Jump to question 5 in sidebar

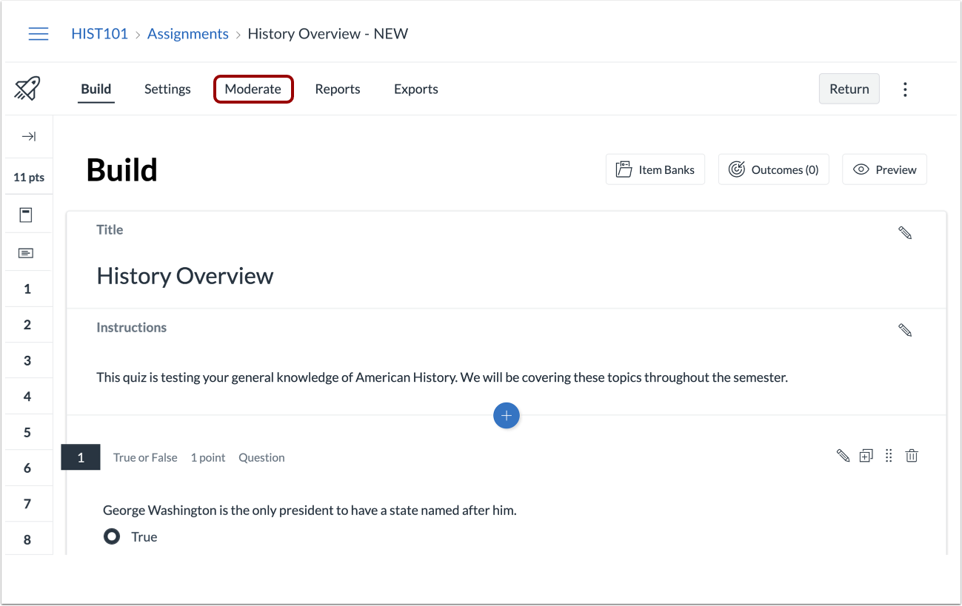[27, 432]
